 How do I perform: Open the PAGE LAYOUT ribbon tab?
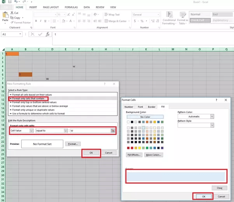pyautogui.click(x=51, y=7)
